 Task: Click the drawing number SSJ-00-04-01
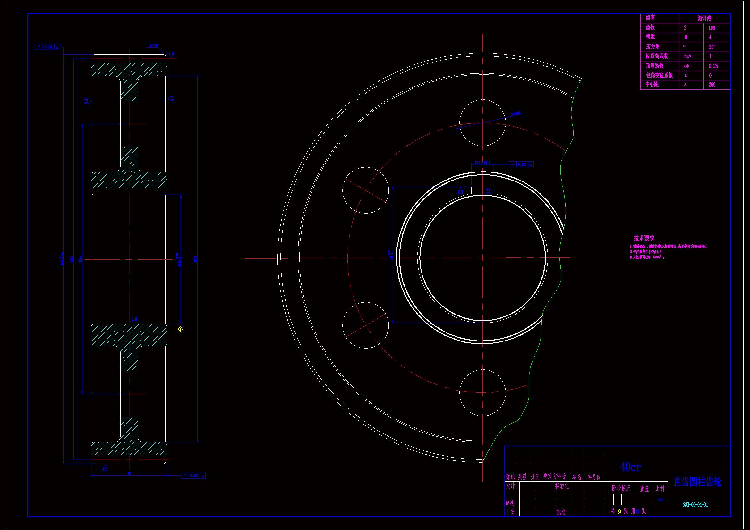point(695,505)
